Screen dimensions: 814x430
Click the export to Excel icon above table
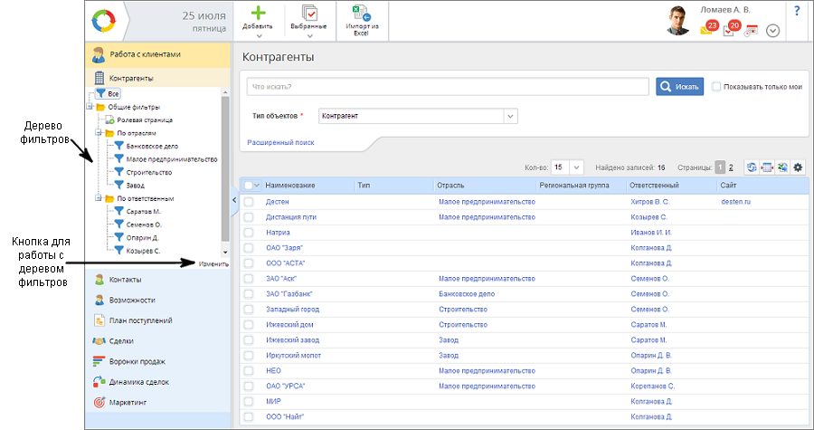click(x=782, y=167)
